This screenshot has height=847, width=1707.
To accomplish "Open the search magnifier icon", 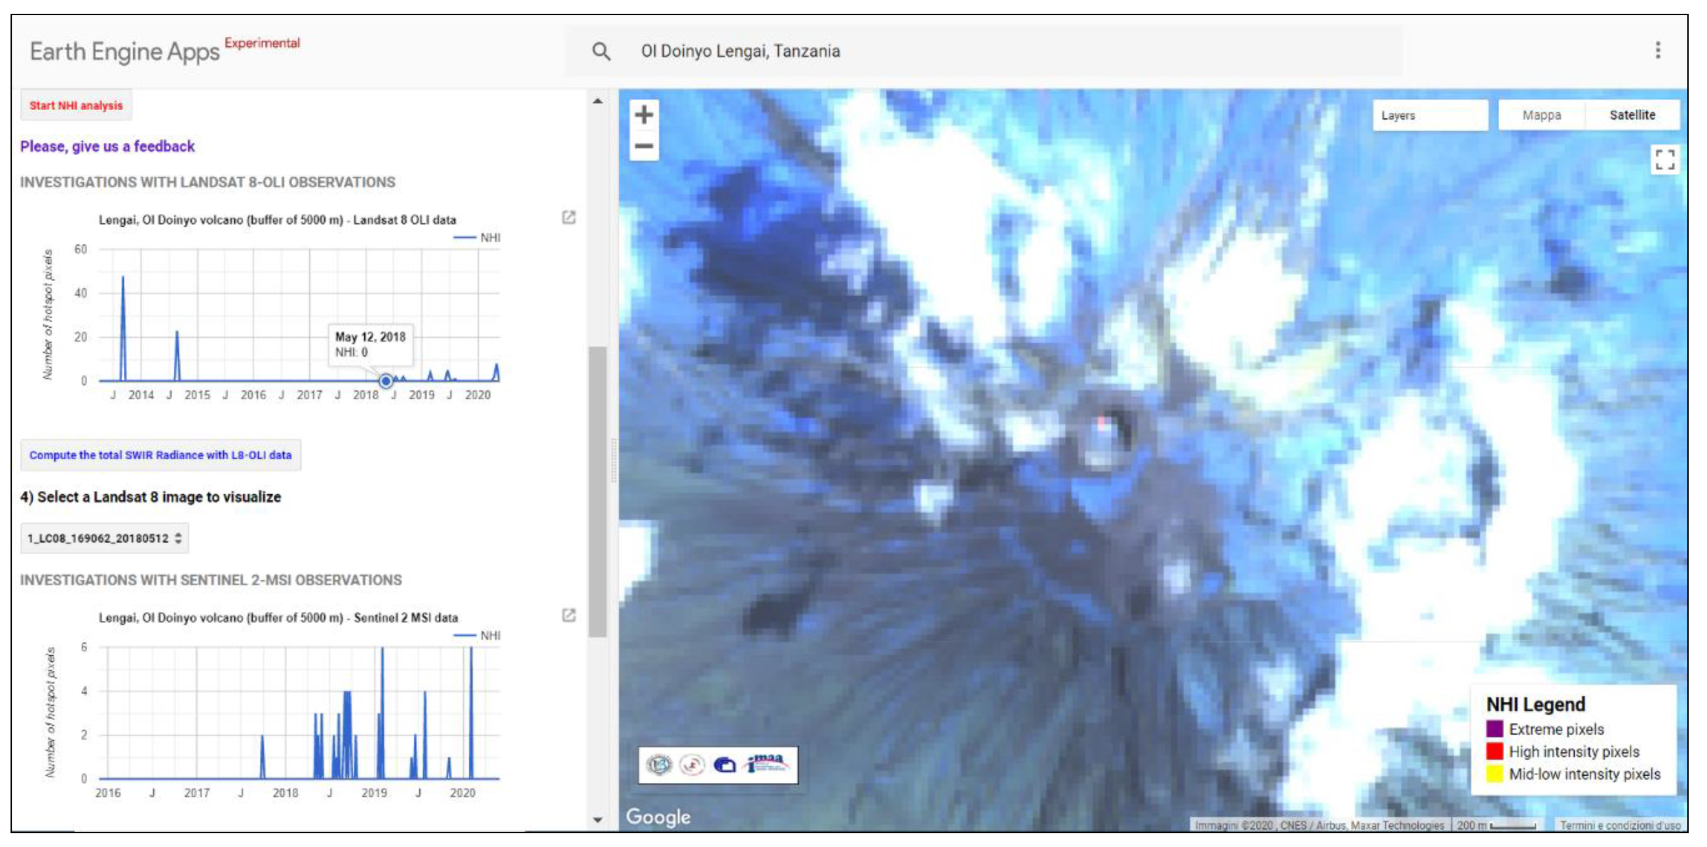I will coord(601,50).
